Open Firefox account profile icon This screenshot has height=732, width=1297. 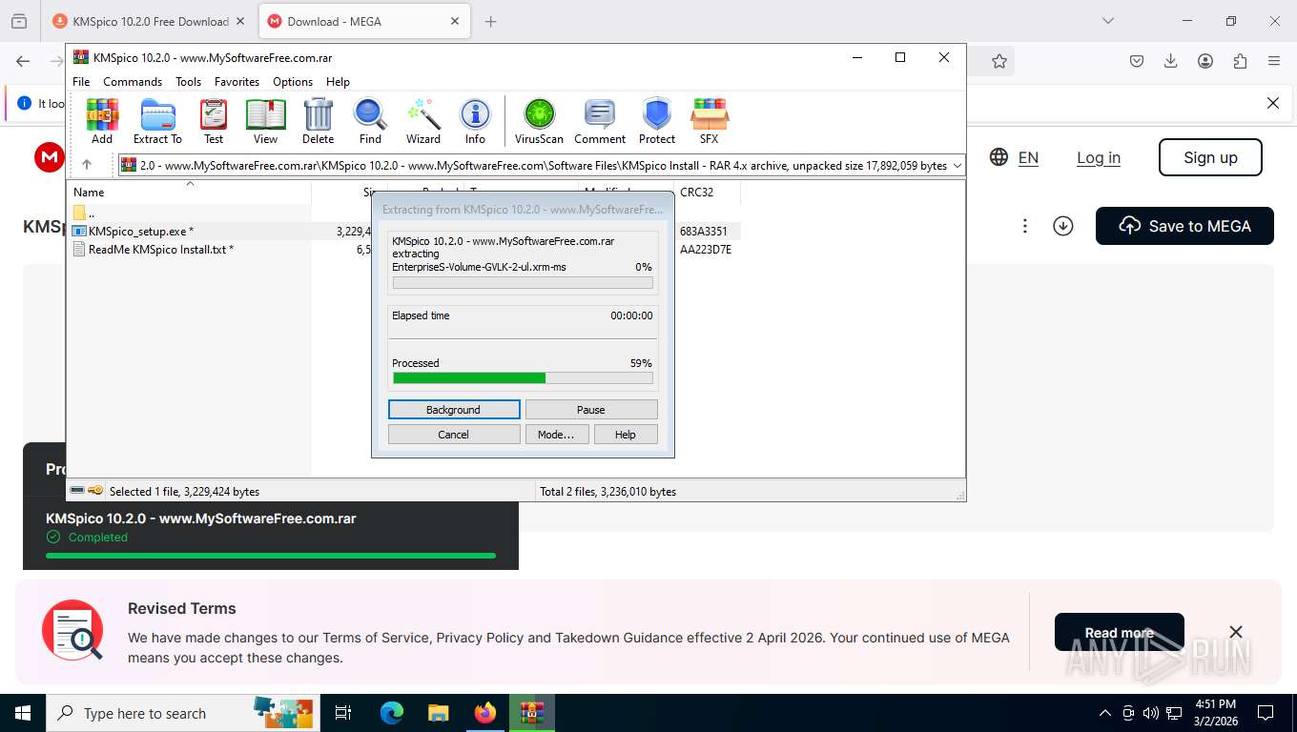tap(1205, 61)
